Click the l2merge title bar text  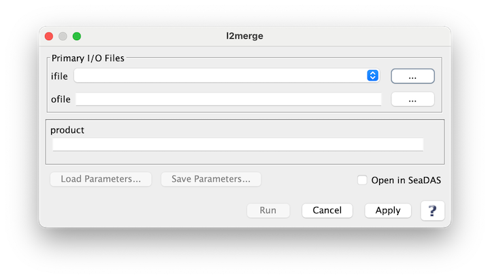pos(245,36)
